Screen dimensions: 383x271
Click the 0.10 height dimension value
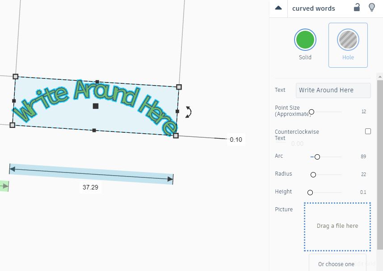pyautogui.click(x=236, y=140)
